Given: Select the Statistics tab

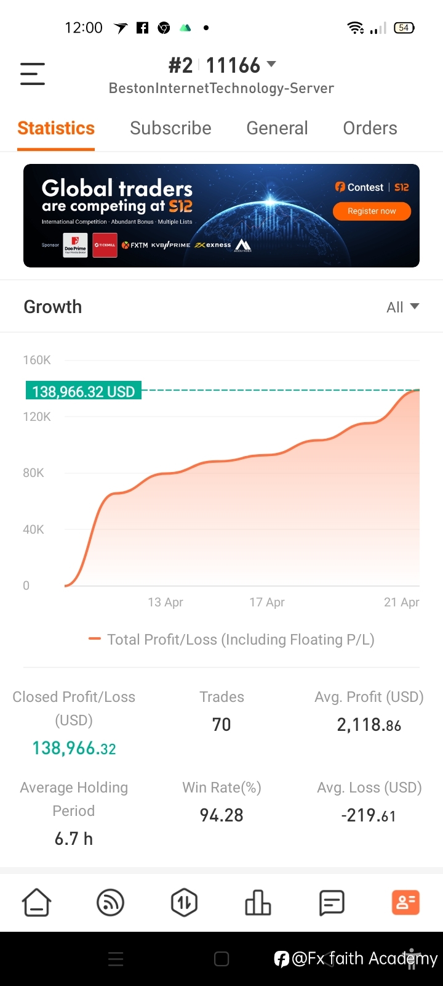Looking at the screenshot, I should 56,128.
